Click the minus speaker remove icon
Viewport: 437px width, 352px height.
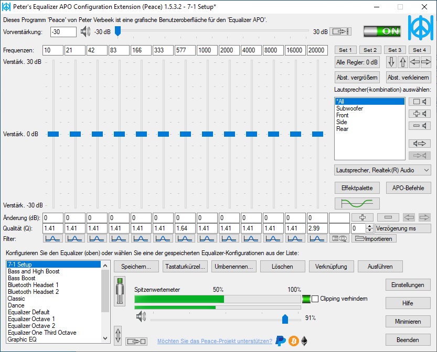click(420, 126)
